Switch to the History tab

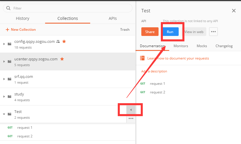pos(23,18)
